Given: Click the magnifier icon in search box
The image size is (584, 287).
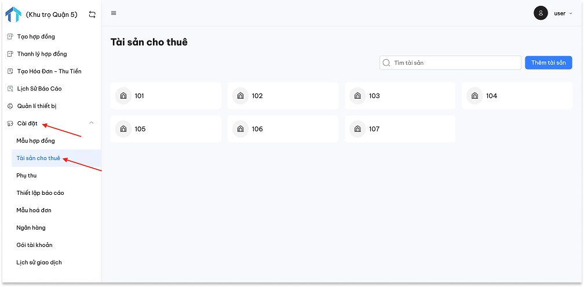Looking at the screenshot, I should [386, 63].
